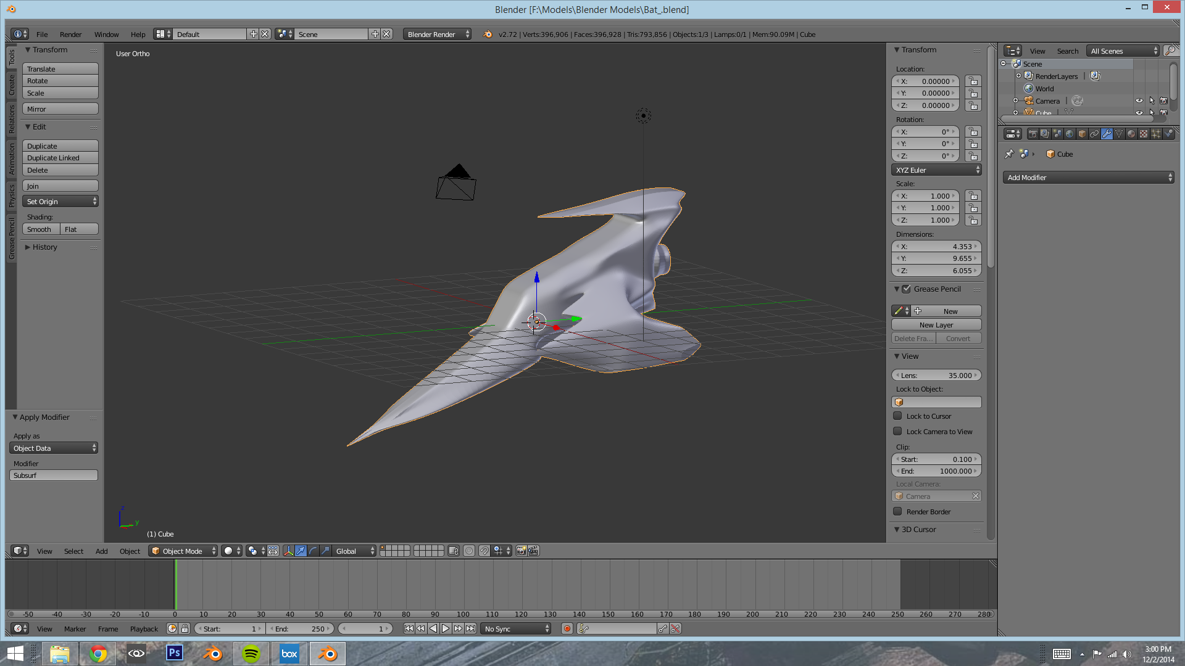The image size is (1185, 666).
Task: Click the play animation button
Action: point(445,629)
